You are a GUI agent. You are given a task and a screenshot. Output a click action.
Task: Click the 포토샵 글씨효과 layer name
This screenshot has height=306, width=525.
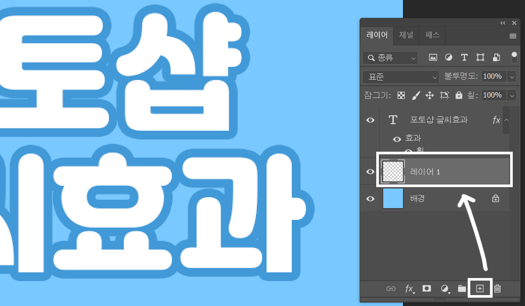[x=439, y=120]
